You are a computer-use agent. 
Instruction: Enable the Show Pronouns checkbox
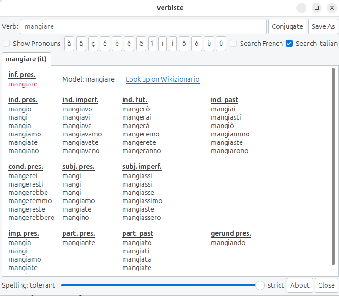[7, 44]
